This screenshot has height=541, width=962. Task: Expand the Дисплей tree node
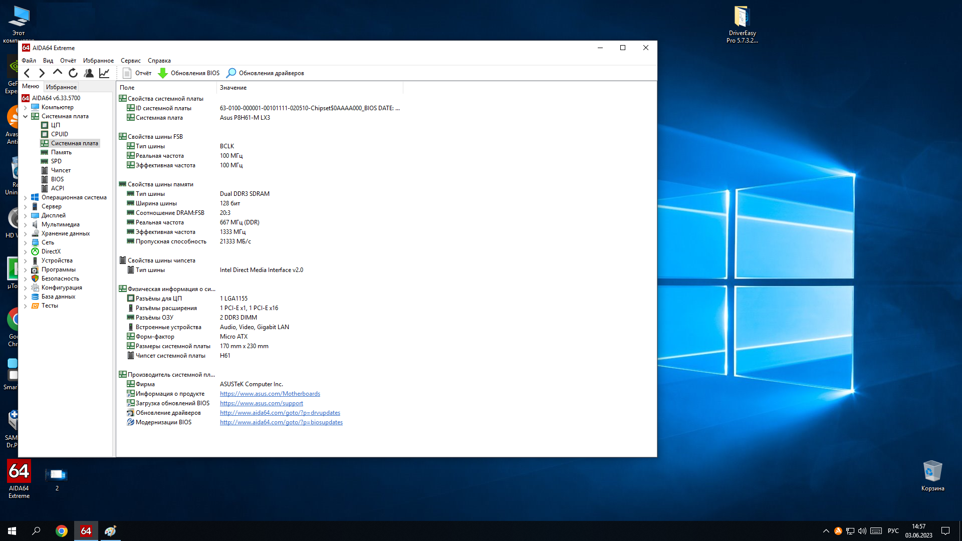pyautogui.click(x=26, y=215)
